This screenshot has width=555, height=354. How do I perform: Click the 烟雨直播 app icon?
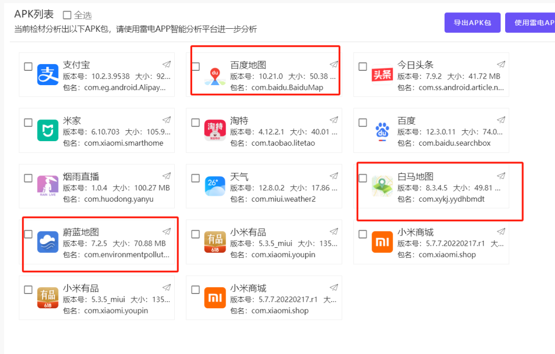click(x=48, y=186)
